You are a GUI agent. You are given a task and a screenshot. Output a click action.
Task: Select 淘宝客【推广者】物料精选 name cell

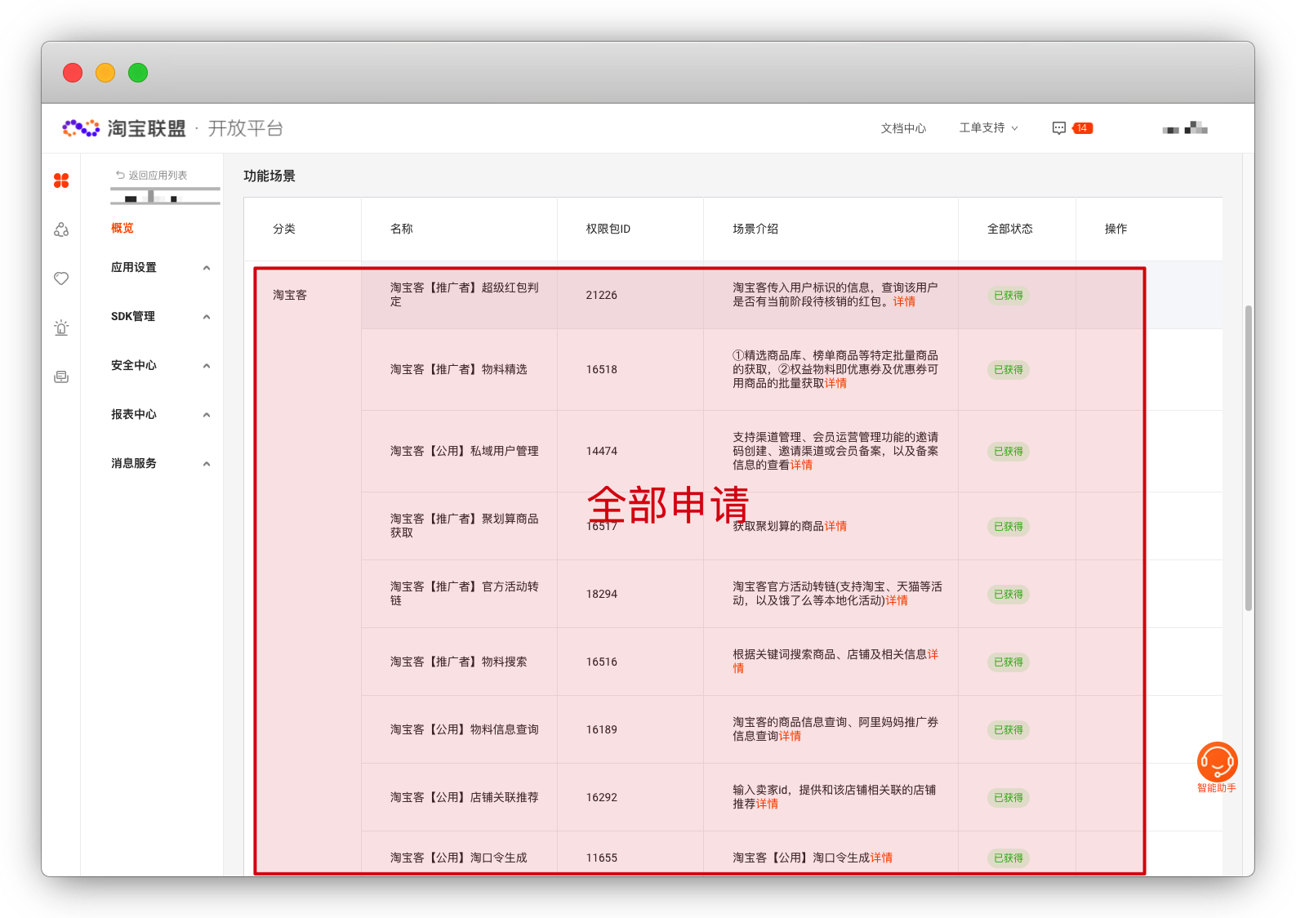tap(459, 369)
